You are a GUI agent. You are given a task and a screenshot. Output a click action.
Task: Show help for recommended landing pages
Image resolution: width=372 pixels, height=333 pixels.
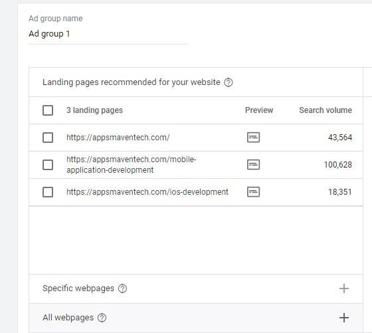(229, 82)
